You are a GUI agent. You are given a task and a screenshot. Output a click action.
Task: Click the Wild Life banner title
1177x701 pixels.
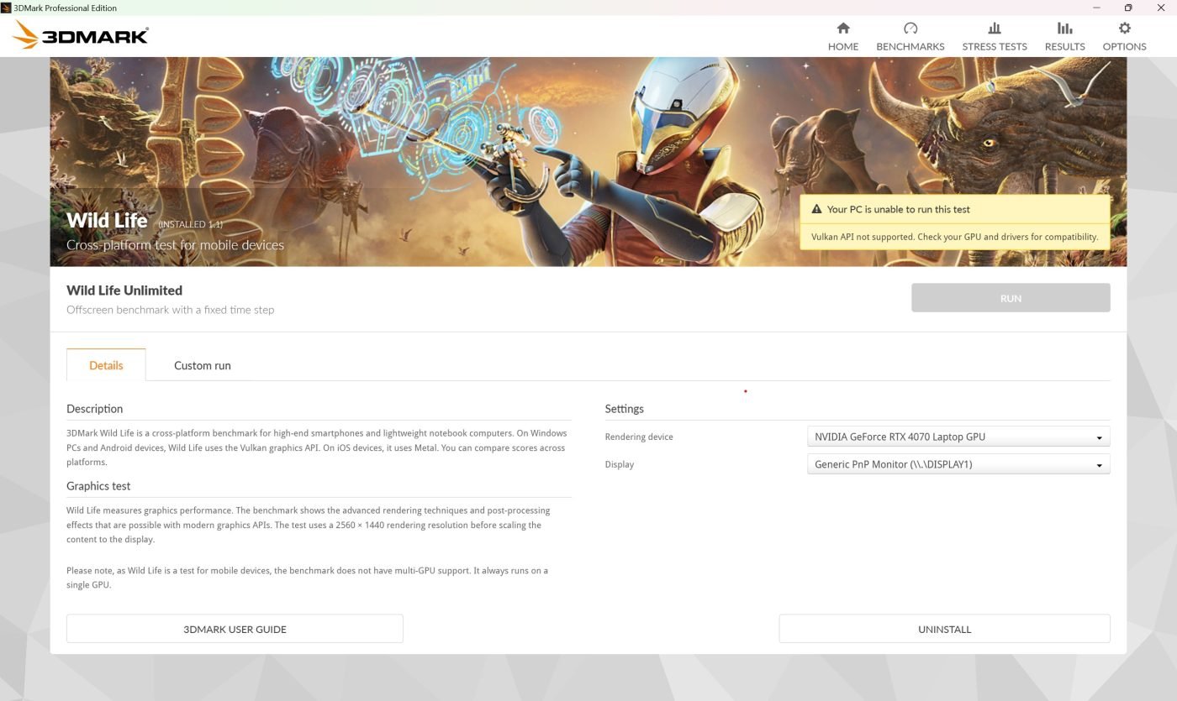click(107, 220)
